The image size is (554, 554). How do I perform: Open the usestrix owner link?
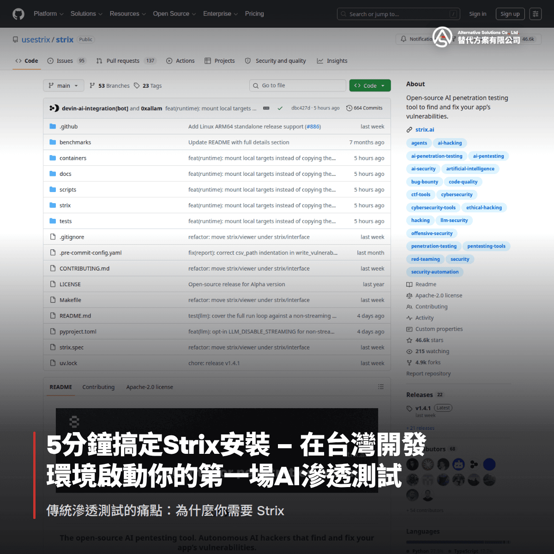[36, 40]
